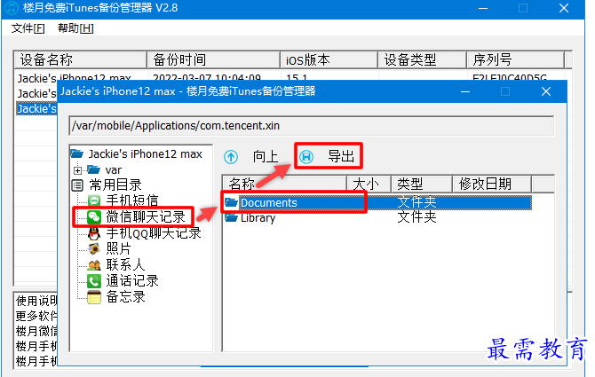Click the up arrow icon beside 向上
595x377 pixels.
(x=231, y=156)
